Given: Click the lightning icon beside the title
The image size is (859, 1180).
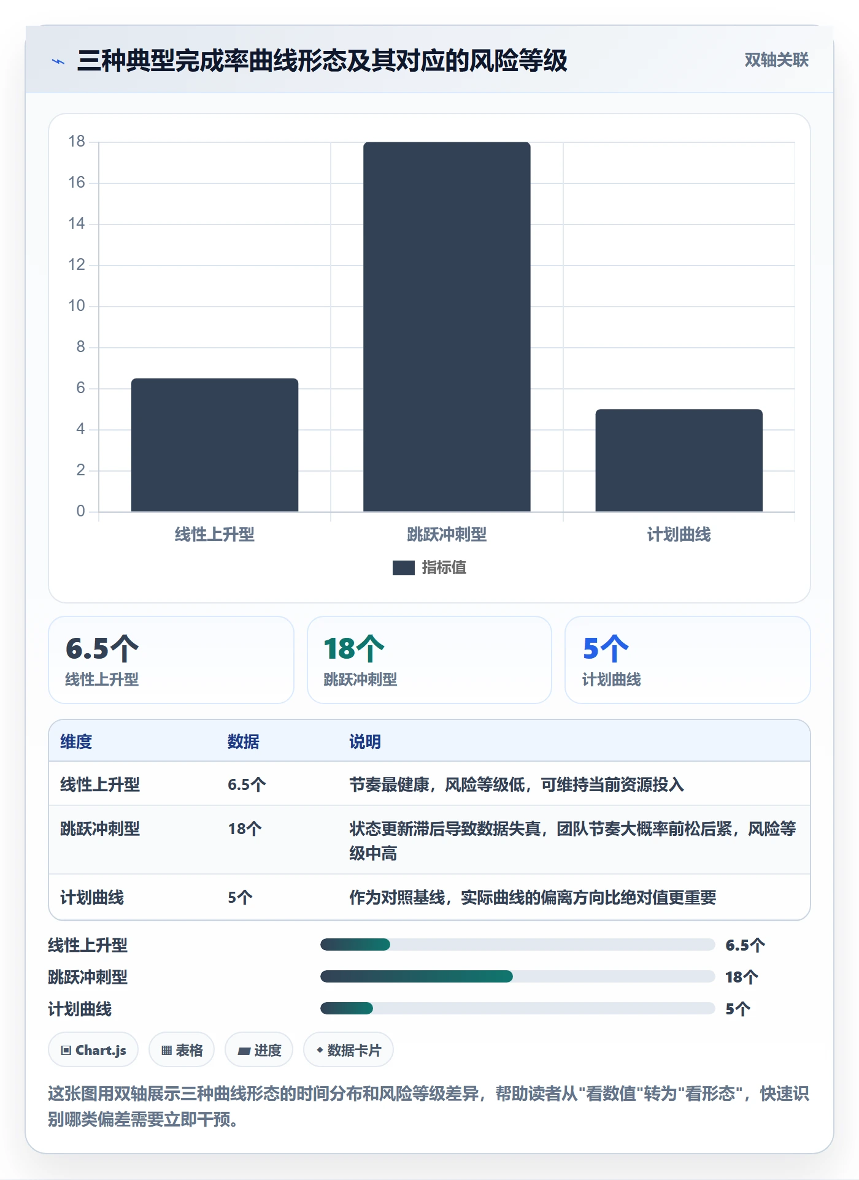Looking at the screenshot, I should point(58,61).
